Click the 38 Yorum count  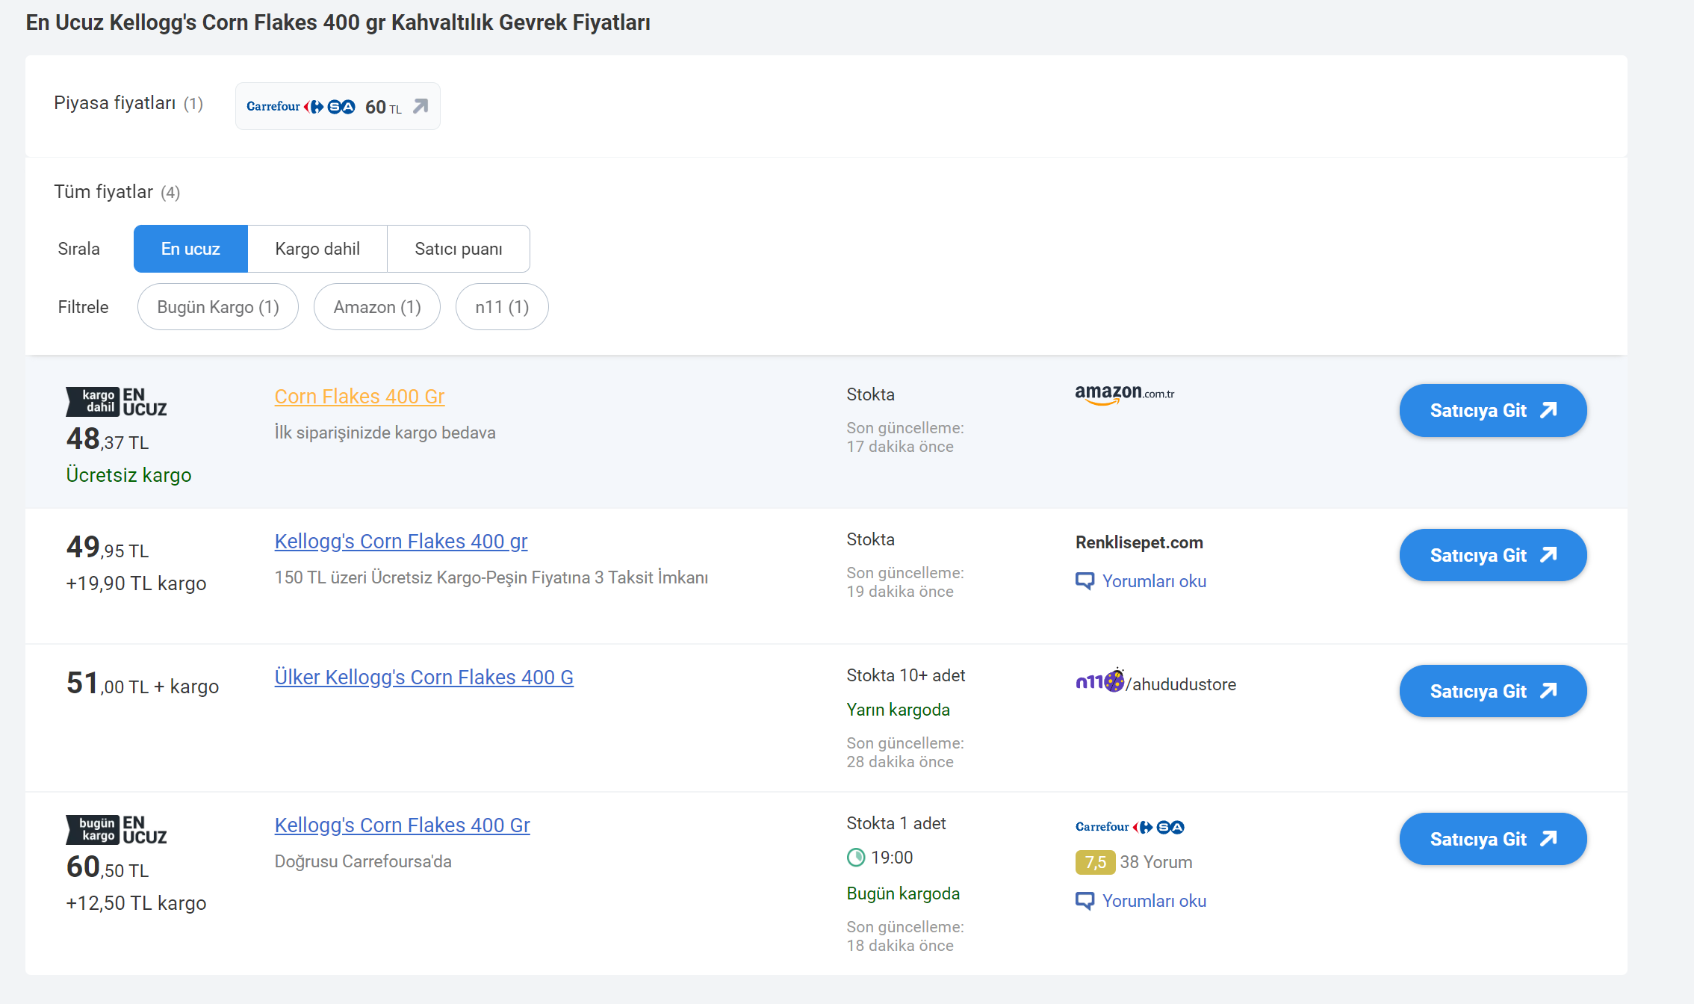[x=1156, y=862]
